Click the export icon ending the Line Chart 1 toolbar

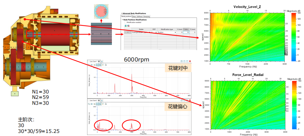click(x=106, y=65)
